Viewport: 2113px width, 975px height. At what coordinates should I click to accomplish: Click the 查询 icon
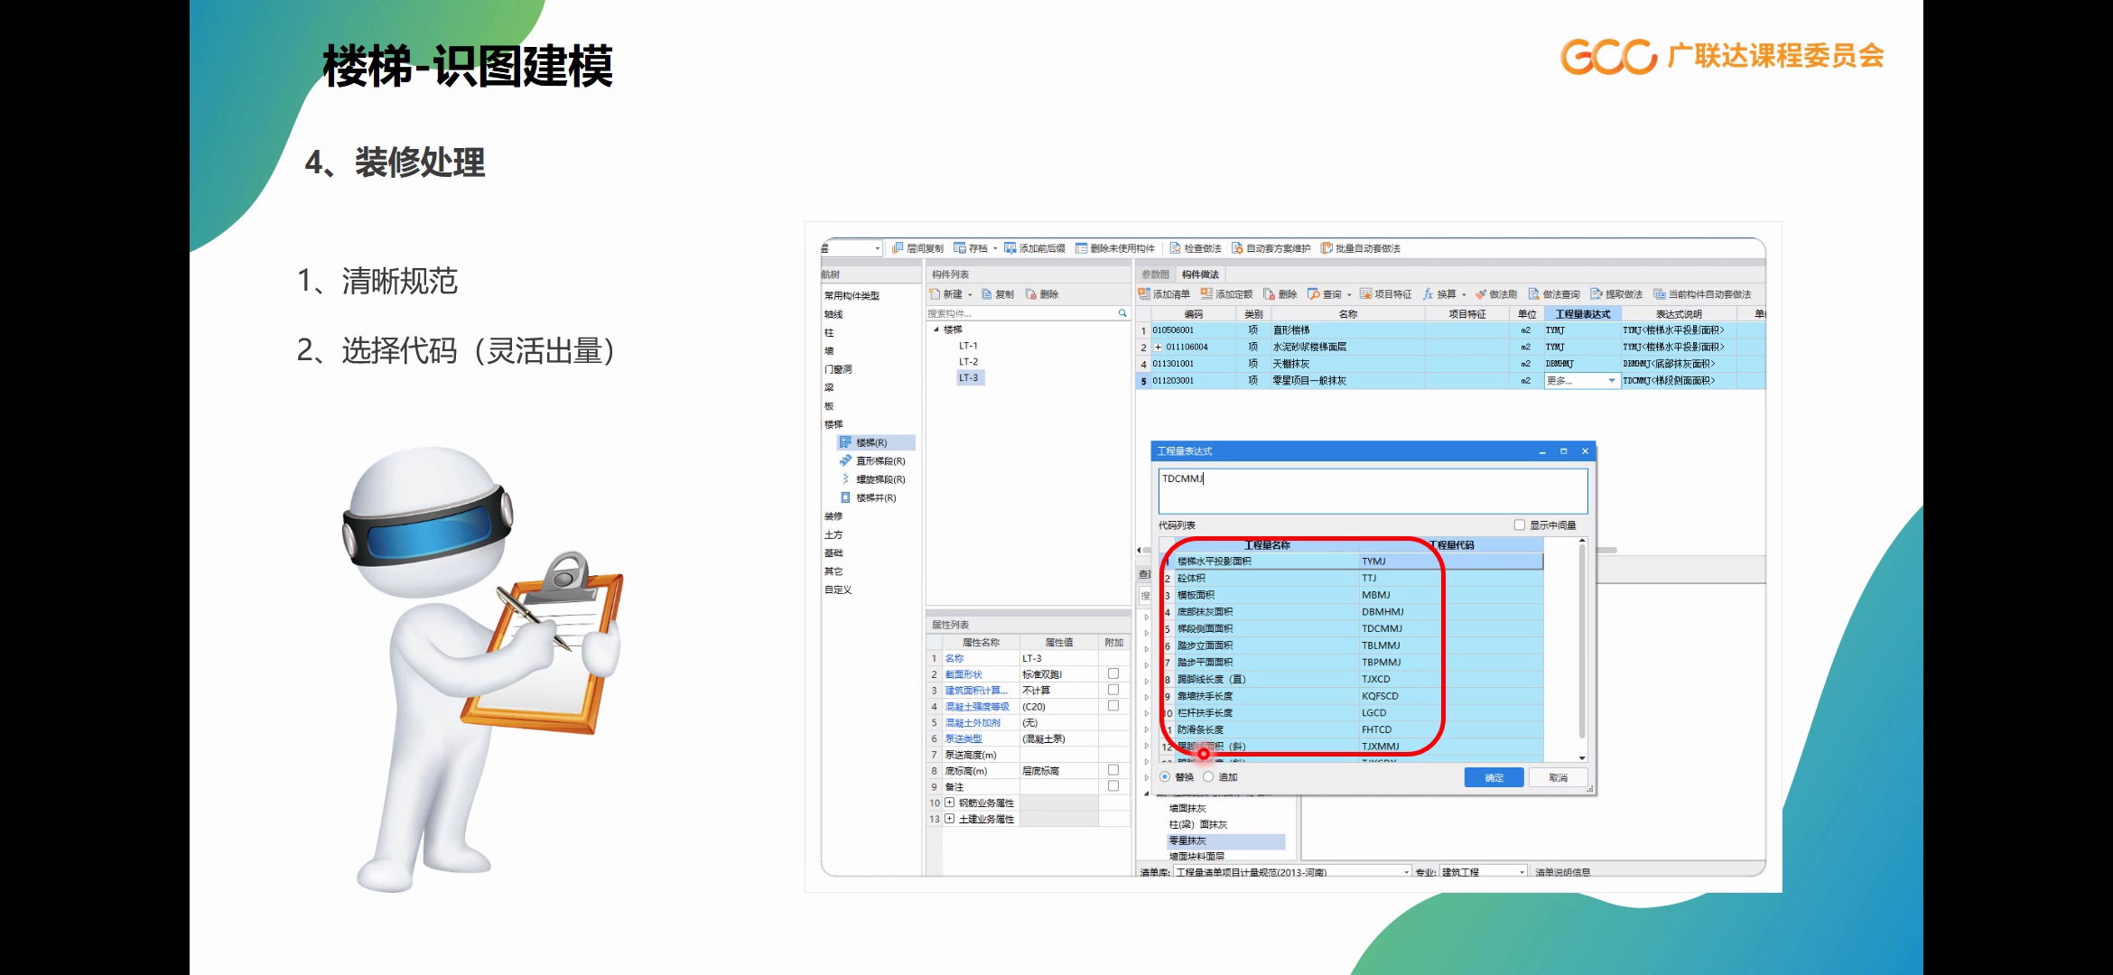pyautogui.click(x=1314, y=294)
